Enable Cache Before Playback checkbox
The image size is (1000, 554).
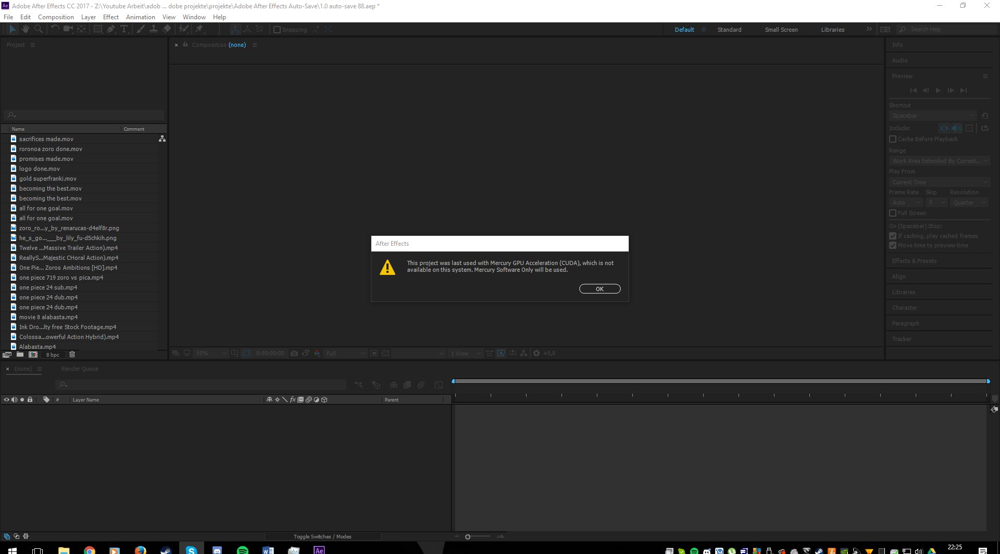point(893,139)
